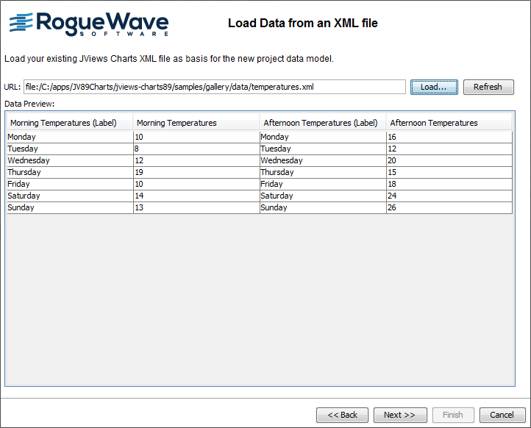Click Sunday's afternoon temperature value 26
531x428 pixels.
point(449,207)
